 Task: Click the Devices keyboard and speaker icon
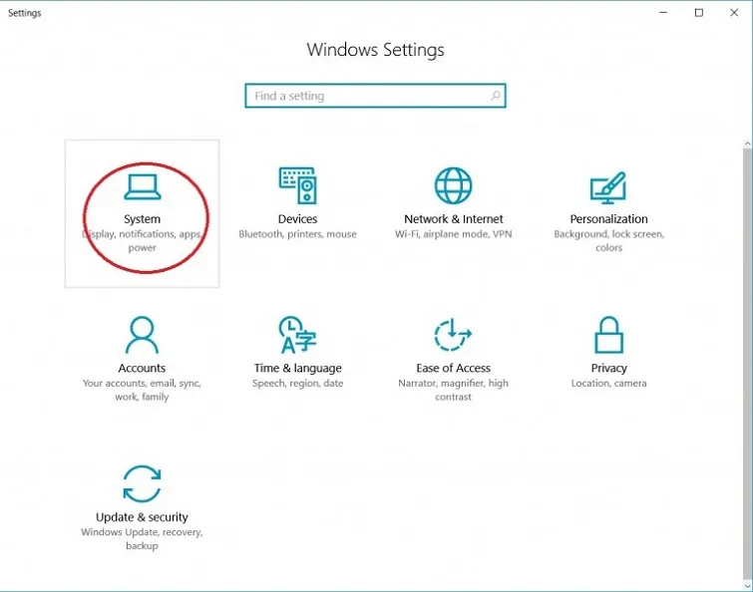point(297,186)
